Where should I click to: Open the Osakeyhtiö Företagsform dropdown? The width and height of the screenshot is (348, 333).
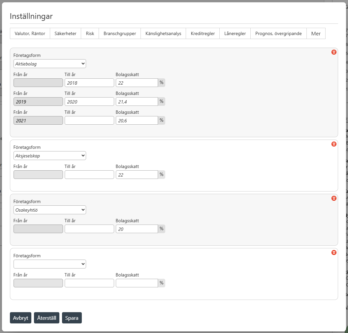click(x=50, y=210)
